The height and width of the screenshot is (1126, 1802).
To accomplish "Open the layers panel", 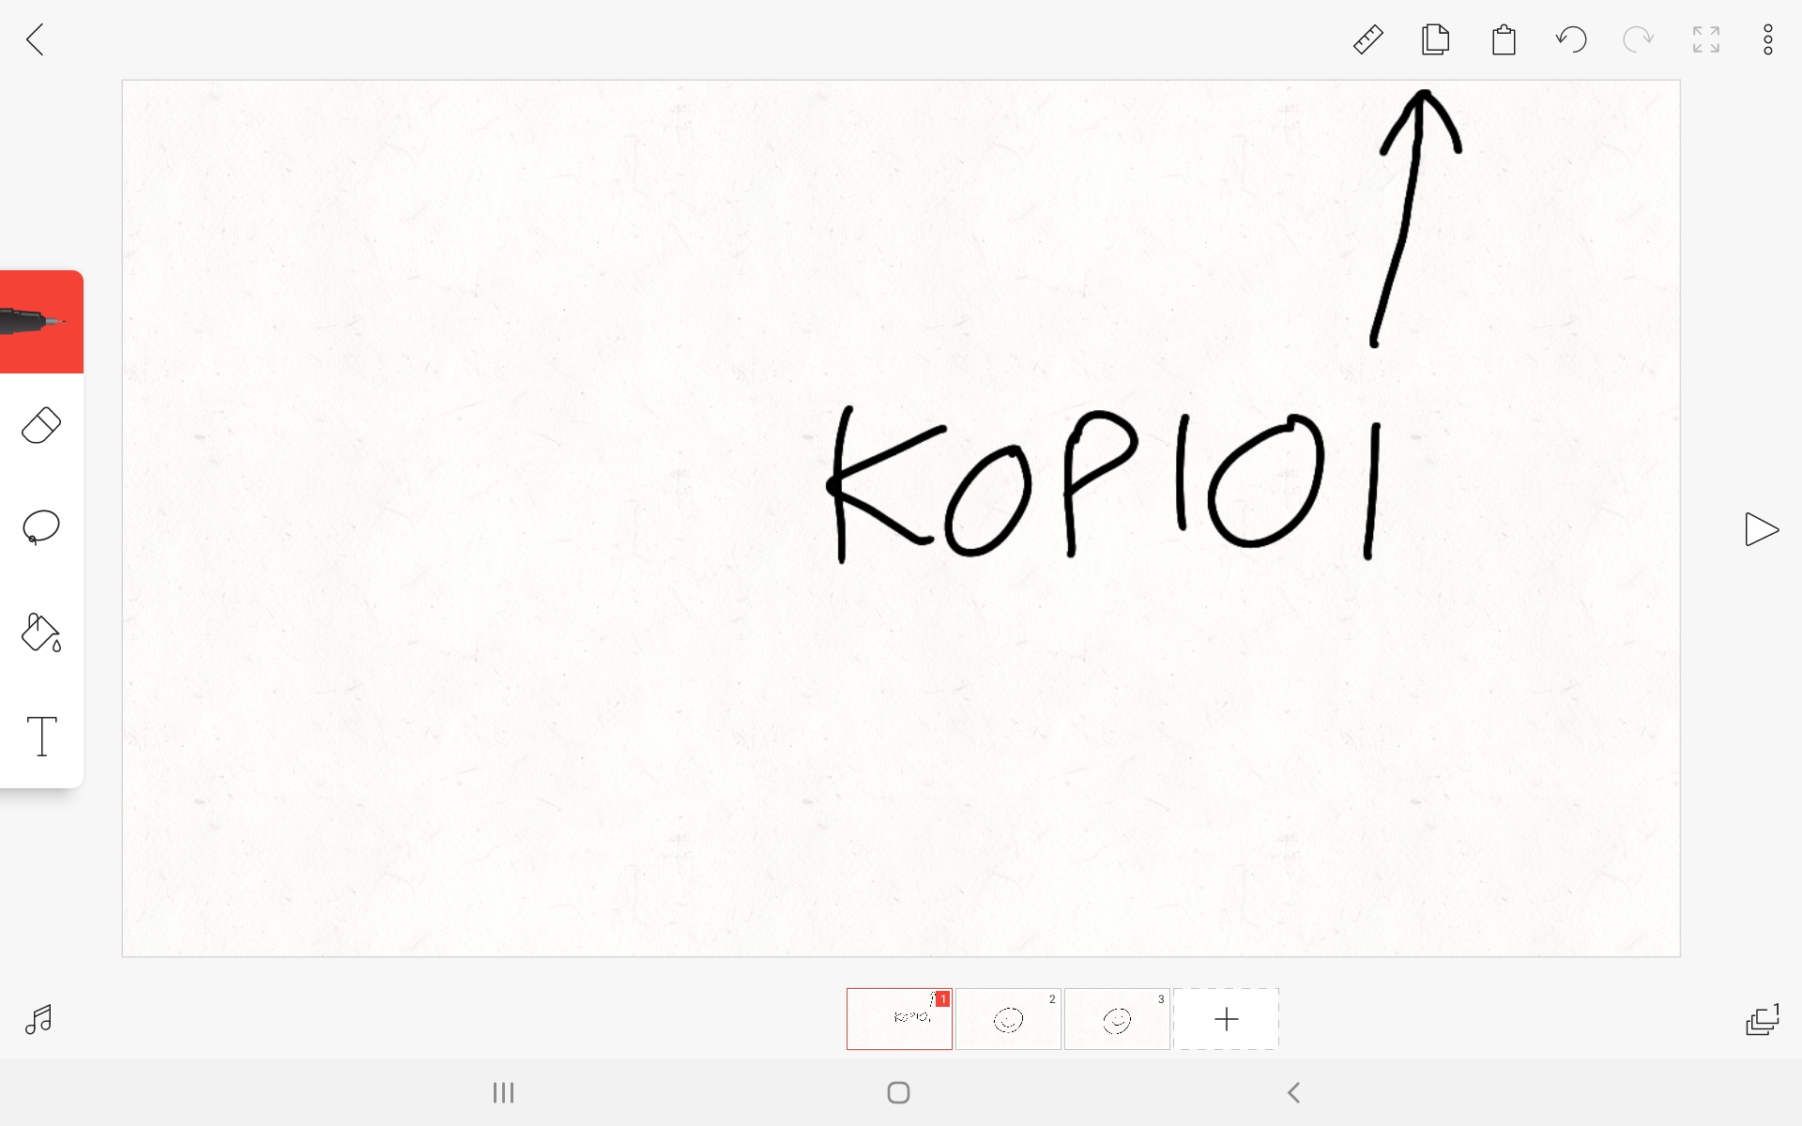I will 1762,1019.
